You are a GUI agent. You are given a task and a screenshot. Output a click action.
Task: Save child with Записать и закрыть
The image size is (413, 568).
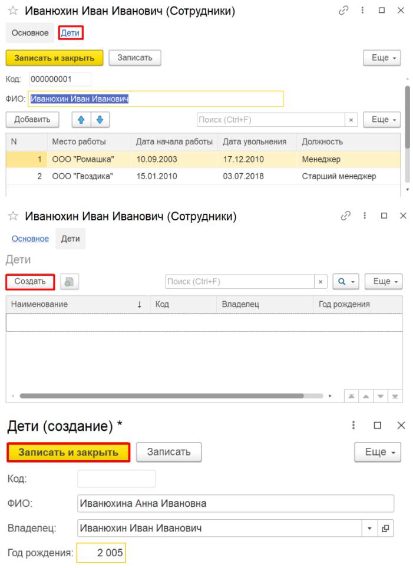(68, 452)
